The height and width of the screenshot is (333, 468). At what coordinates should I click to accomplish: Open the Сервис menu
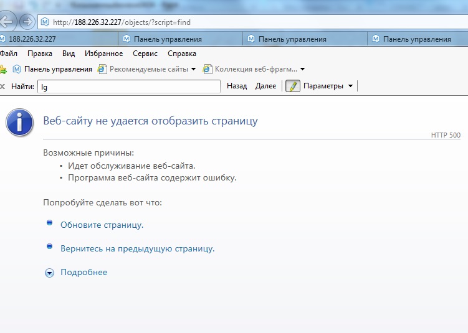(x=145, y=54)
